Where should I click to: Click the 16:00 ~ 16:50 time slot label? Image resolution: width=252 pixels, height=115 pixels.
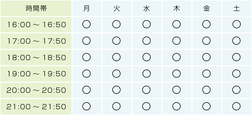click(36, 25)
